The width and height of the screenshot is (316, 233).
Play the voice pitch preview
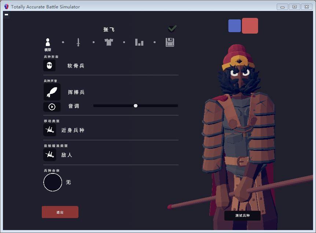52,107
